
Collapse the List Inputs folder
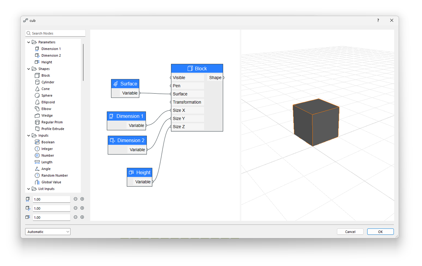pyautogui.click(x=29, y=189)
